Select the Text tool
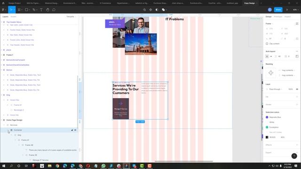Image resolution: width=301 pixels, height=169 pixels. [x=41, y=9]
